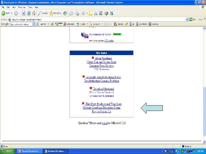This screenshot has height=154, width=206.
Task: Open the Favorites pane
Action: point(55,13)
